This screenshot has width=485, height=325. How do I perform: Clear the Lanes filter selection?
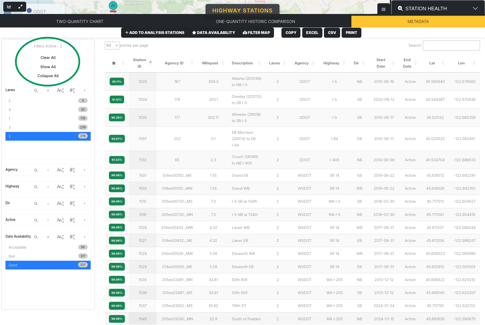tap(48, 91)
